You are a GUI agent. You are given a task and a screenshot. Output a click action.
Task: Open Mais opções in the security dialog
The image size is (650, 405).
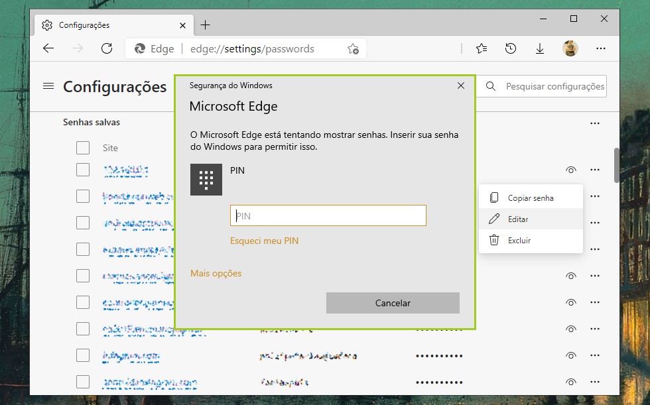(216, 273)
